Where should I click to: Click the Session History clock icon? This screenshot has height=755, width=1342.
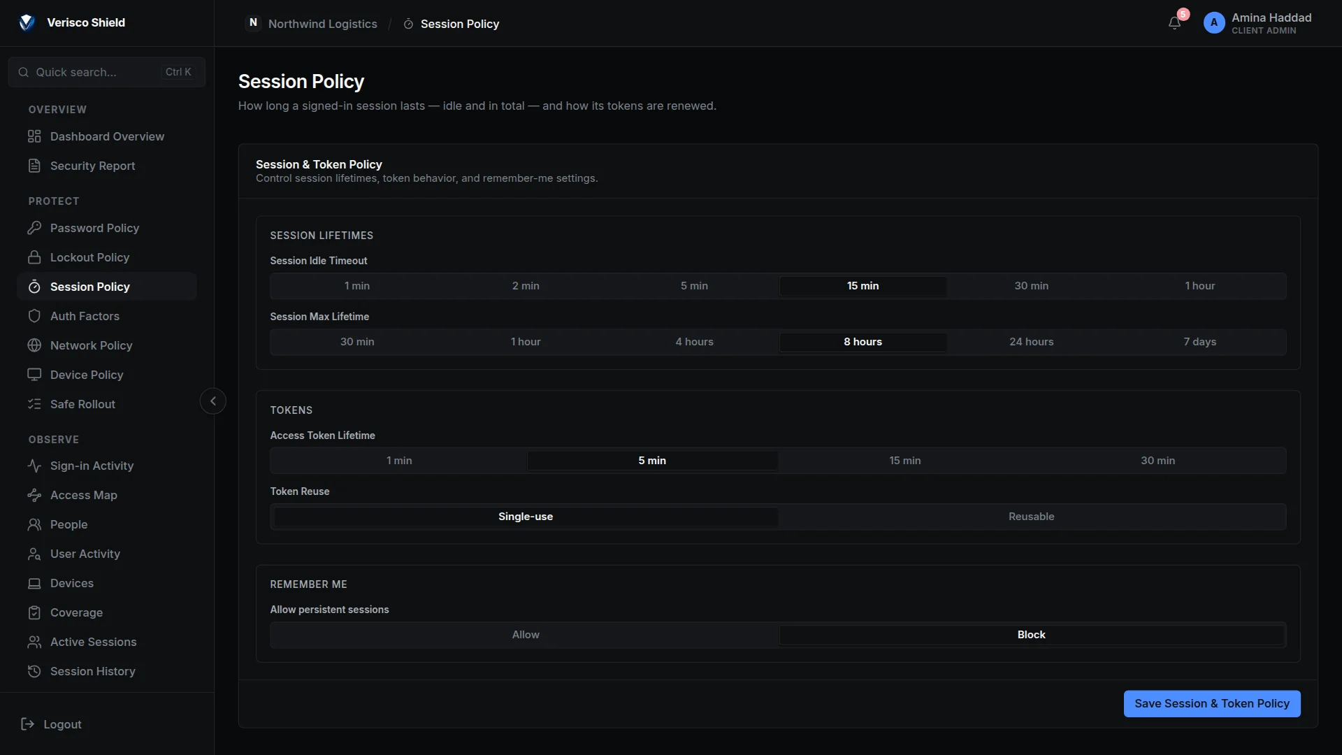[x=34, y=671]
